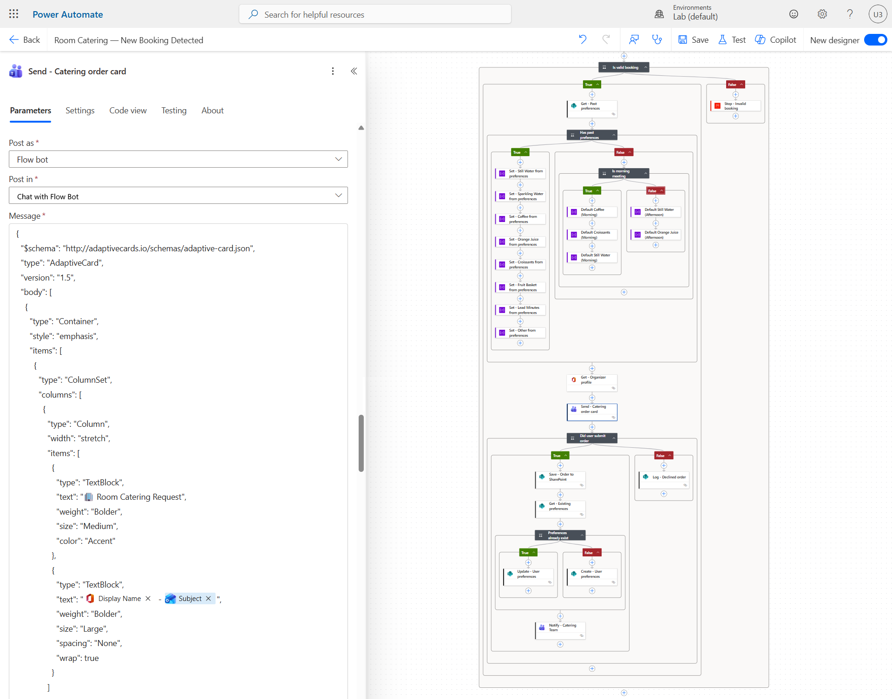
Task: Select the Log - Declined order action
Action: tap(664, 479)
